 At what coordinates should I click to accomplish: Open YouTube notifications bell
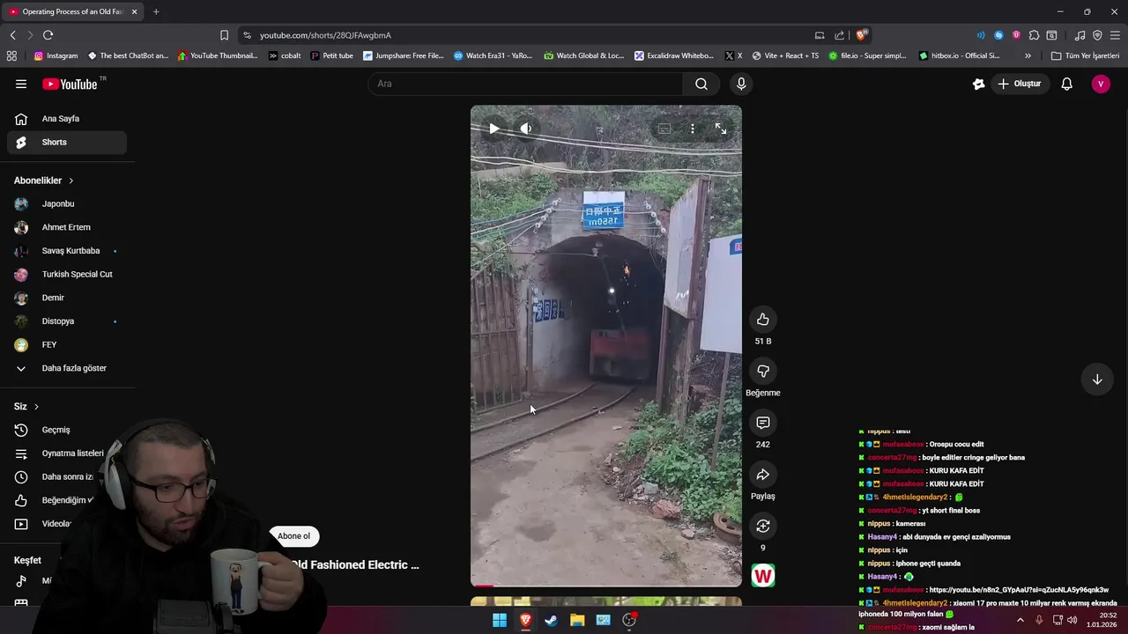pyautogui.click(x=1067, y=84)
